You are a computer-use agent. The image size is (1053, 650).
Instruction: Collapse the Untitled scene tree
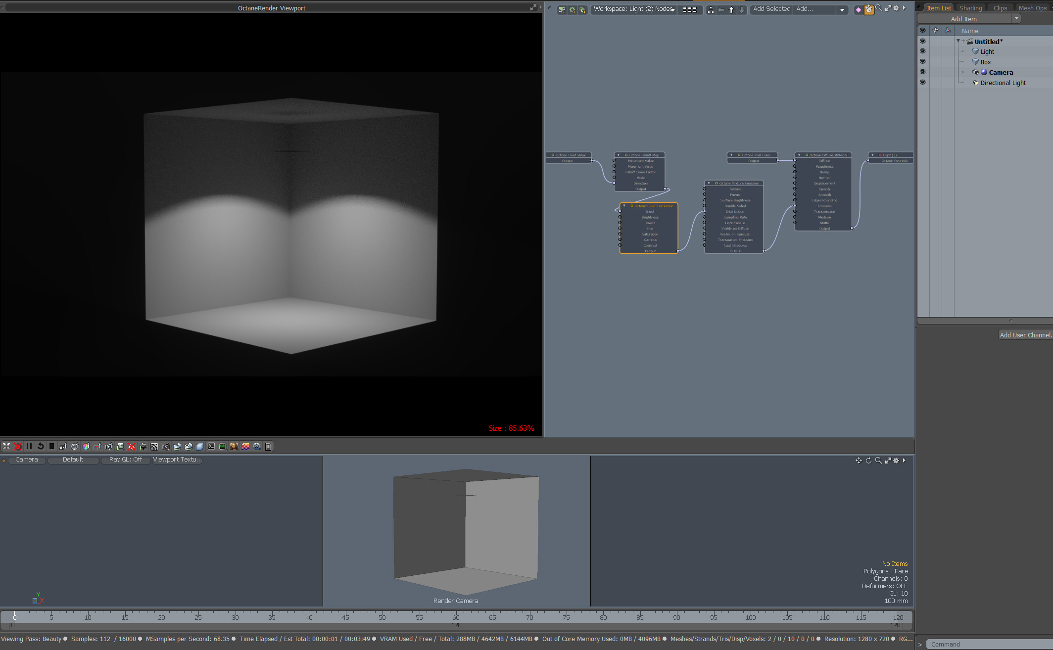(x=958, y=41)
